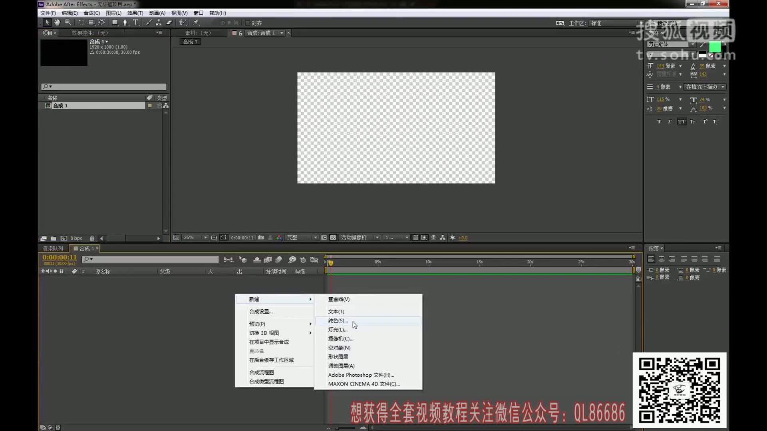Enable the 对齐 snapping checkbox
This screenshot has width=767, height=431.
pyautogui.click(x=247, y=23)
